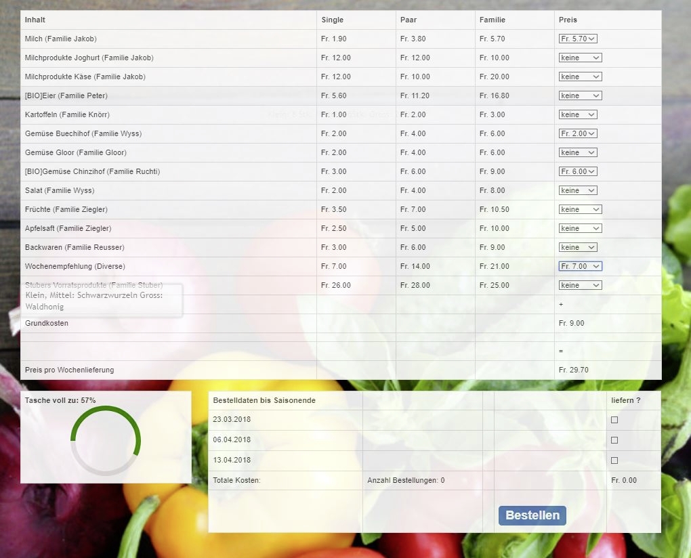
Task: Expand Backwaren price dropdown
Action: 578,248
